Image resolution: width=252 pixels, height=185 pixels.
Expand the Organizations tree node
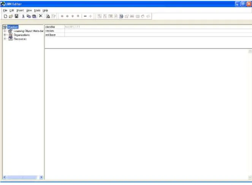point(5,35)
